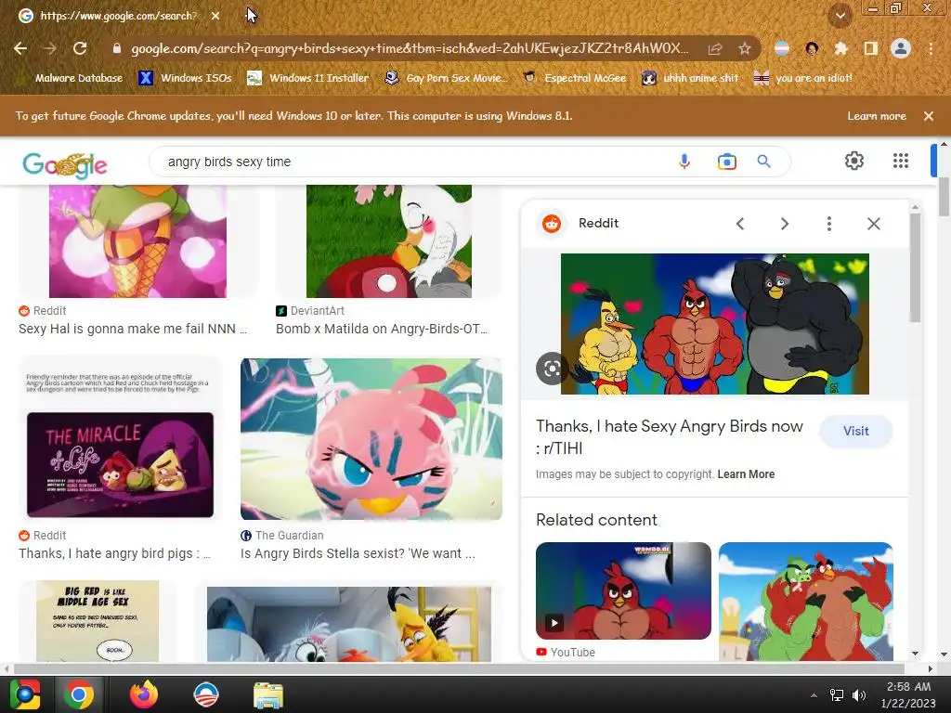Open The Miracle of Life Reddit thumbnail
951x713 pixels.
[120, 465]
